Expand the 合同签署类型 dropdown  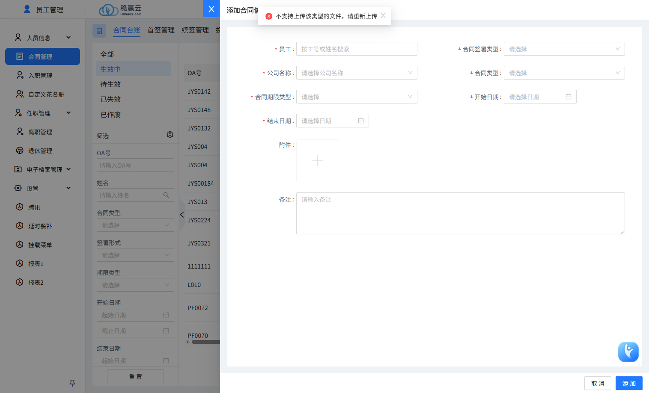pyautogui.click(x=564, y=49)
